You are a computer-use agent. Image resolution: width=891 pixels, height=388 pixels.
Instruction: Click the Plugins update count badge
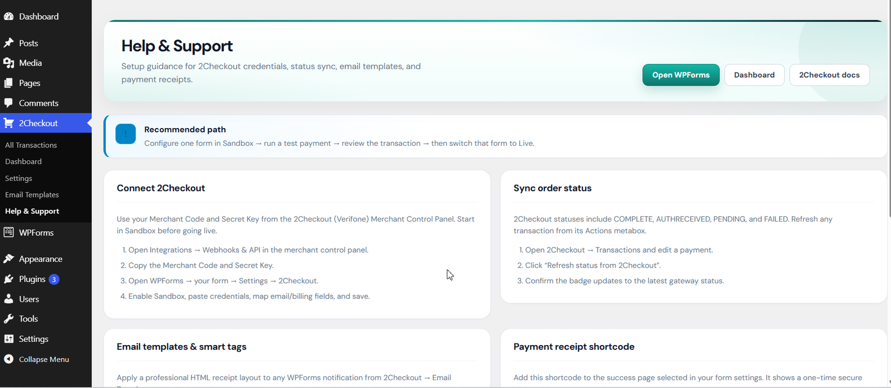[54, 279]
